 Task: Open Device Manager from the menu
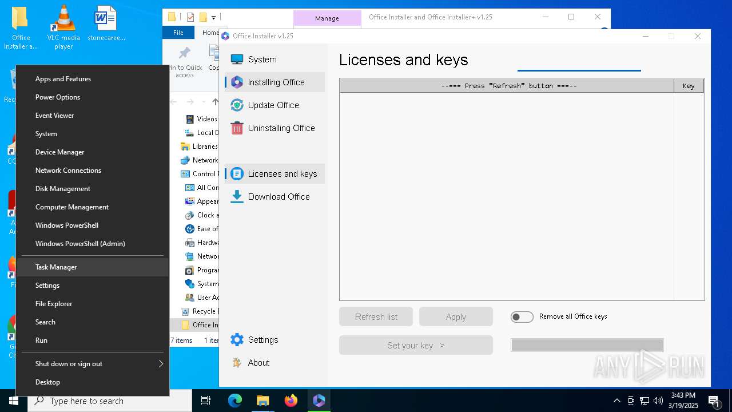point(93,152)
